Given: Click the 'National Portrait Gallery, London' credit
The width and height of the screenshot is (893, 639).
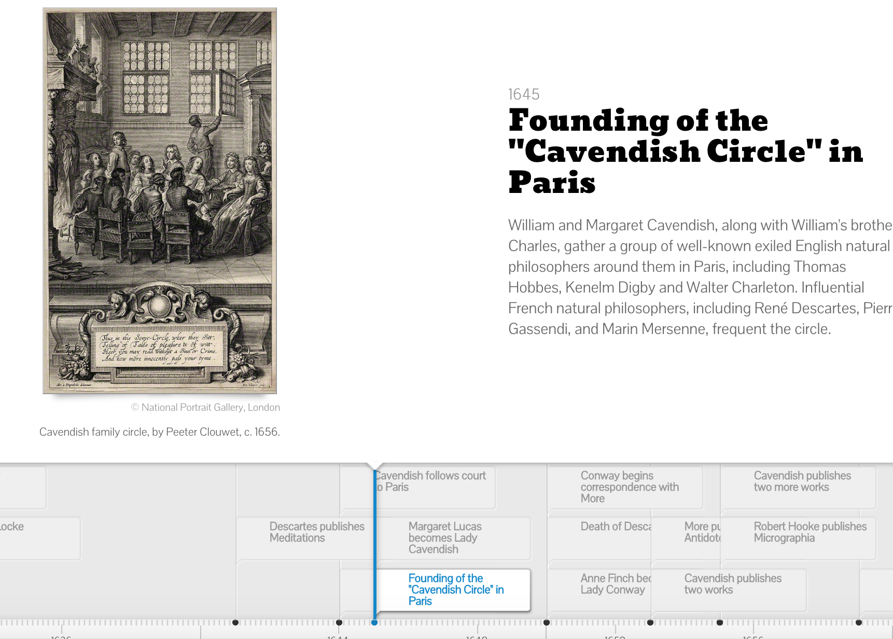Looking at the screenshot, I should click(205, 408).
